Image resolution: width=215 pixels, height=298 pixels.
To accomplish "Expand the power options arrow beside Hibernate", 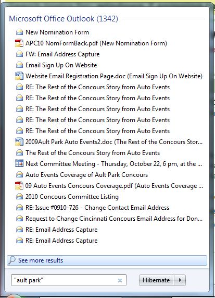I will [180, 280].
